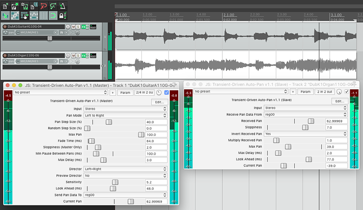The height and width of the screenshot is (210, 363).
Task: Click the organ track waveform item
Action: tap(236, 65)
